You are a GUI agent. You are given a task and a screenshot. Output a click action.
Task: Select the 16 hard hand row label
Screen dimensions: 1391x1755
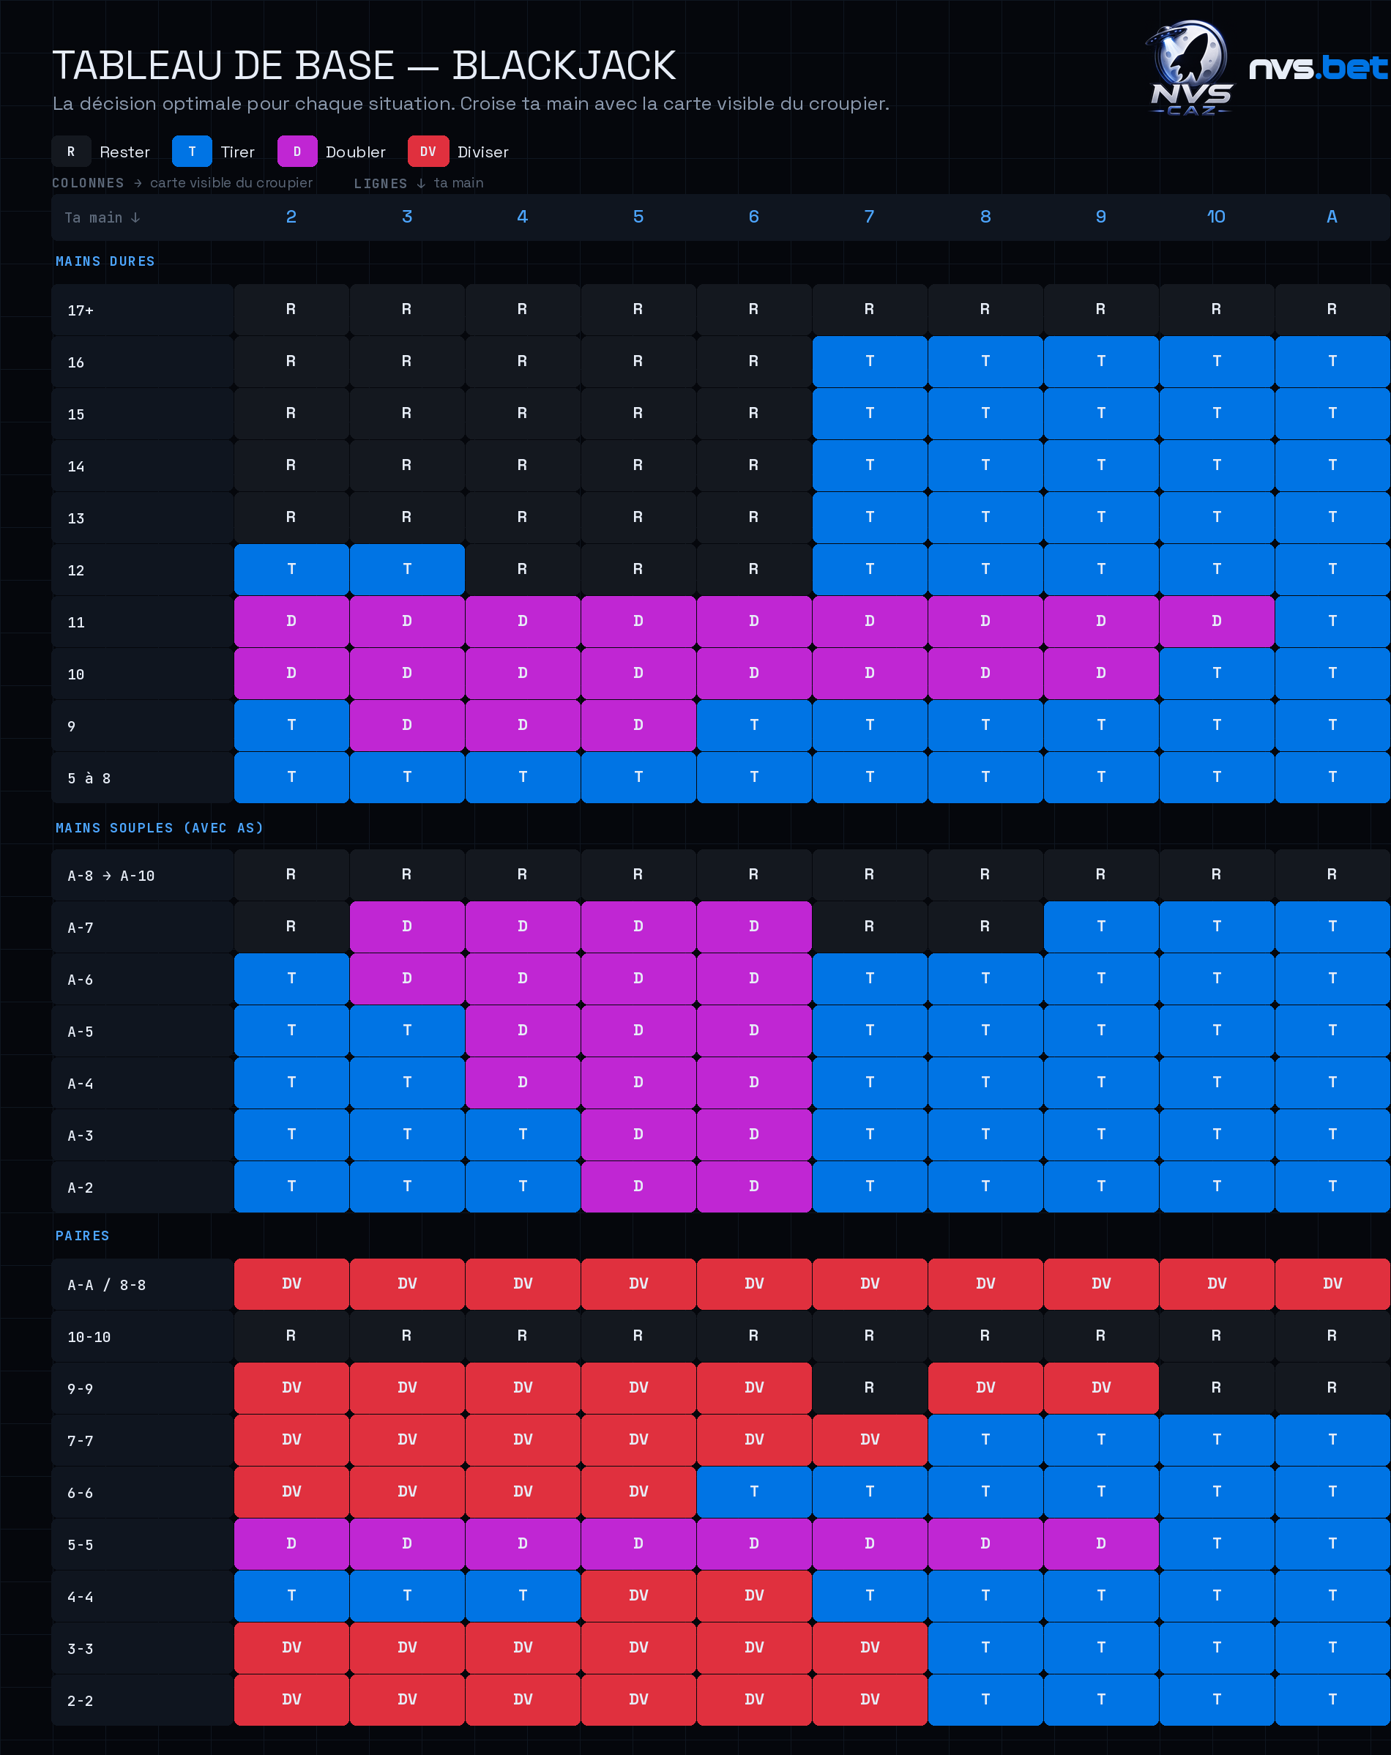(143, 362)
